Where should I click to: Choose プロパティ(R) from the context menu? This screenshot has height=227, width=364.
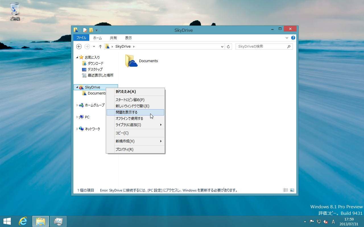tap(135, 150)
